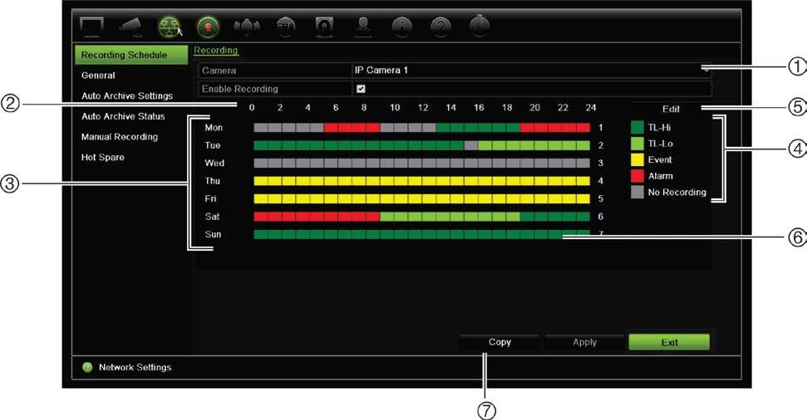The image size is (807, 420).
Task: Open the User Management person icon
Action: click(363, 27)
